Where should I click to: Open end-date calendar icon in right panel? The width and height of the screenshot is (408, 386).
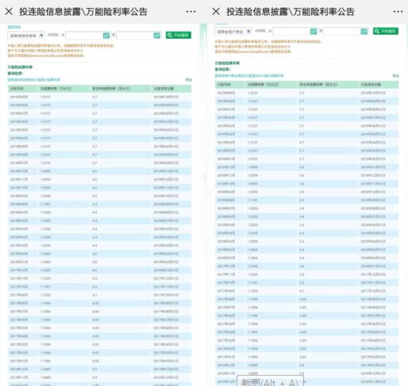pyautogui.click(x=364, y=31)
